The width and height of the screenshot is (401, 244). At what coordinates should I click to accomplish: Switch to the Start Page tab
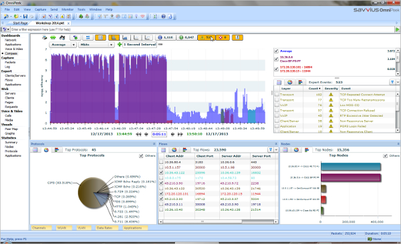pyautogui.click(x=20, y=23)
